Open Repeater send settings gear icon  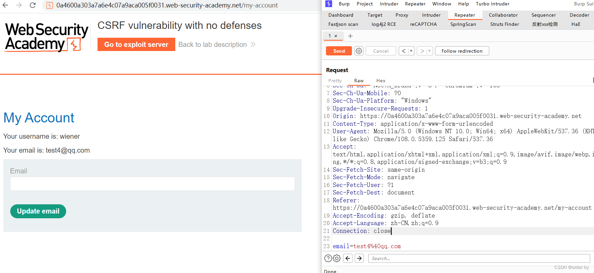pos(359,51)
